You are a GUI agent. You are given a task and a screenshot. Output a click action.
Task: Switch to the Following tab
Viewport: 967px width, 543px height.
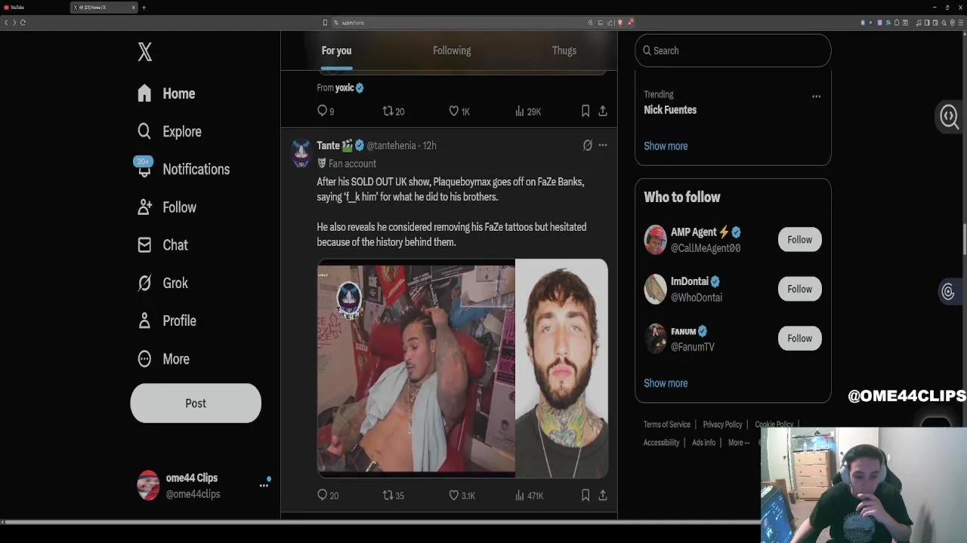452,51
